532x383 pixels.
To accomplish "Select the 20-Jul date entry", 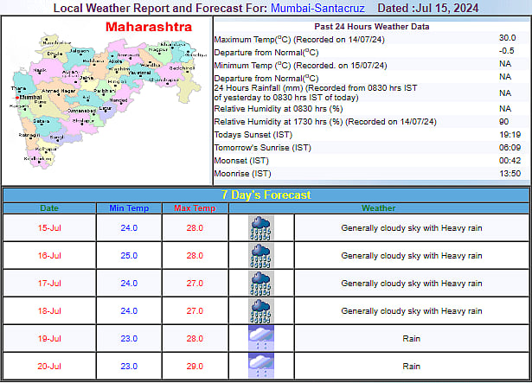I will (x=50, y=365).
